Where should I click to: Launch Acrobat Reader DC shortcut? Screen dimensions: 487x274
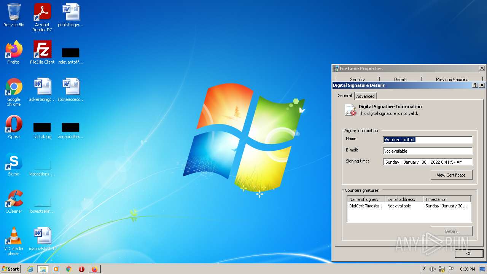coord(42,18)
